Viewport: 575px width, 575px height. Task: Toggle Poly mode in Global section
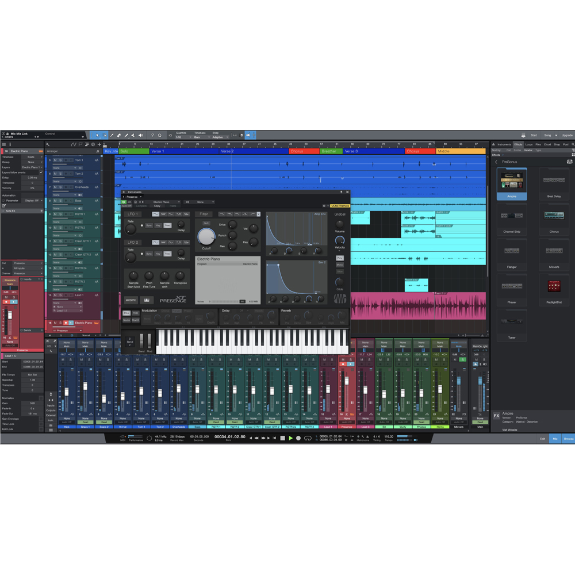340,258
